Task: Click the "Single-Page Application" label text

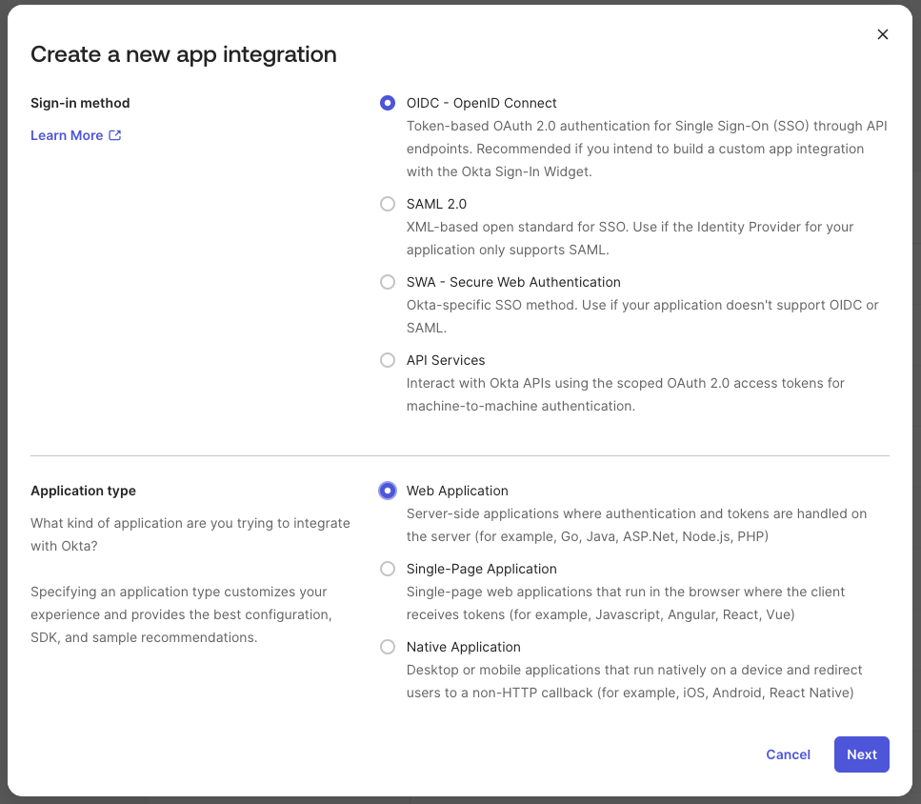Action: pyautogui.click(x=481, y=568)
